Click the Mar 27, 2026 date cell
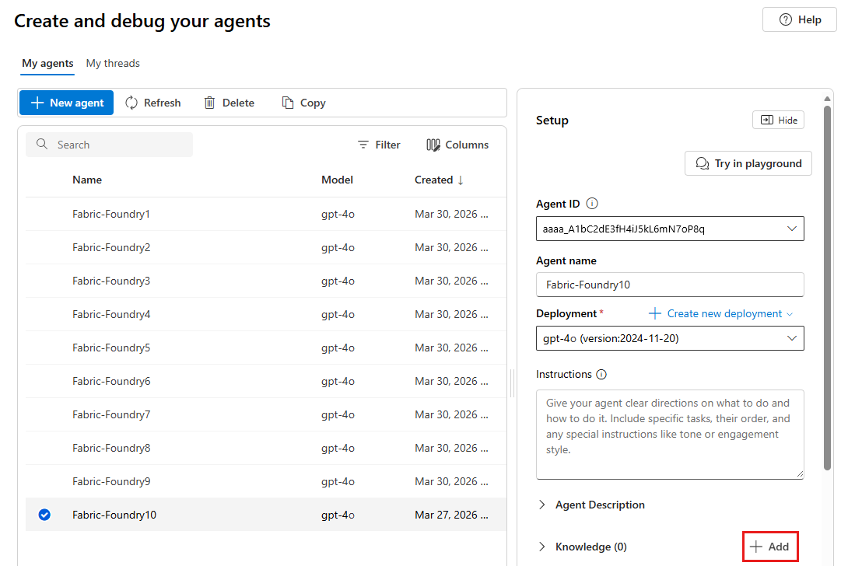Image resolution: width=848 pixels, height=566 pixels. pos(451,515)
